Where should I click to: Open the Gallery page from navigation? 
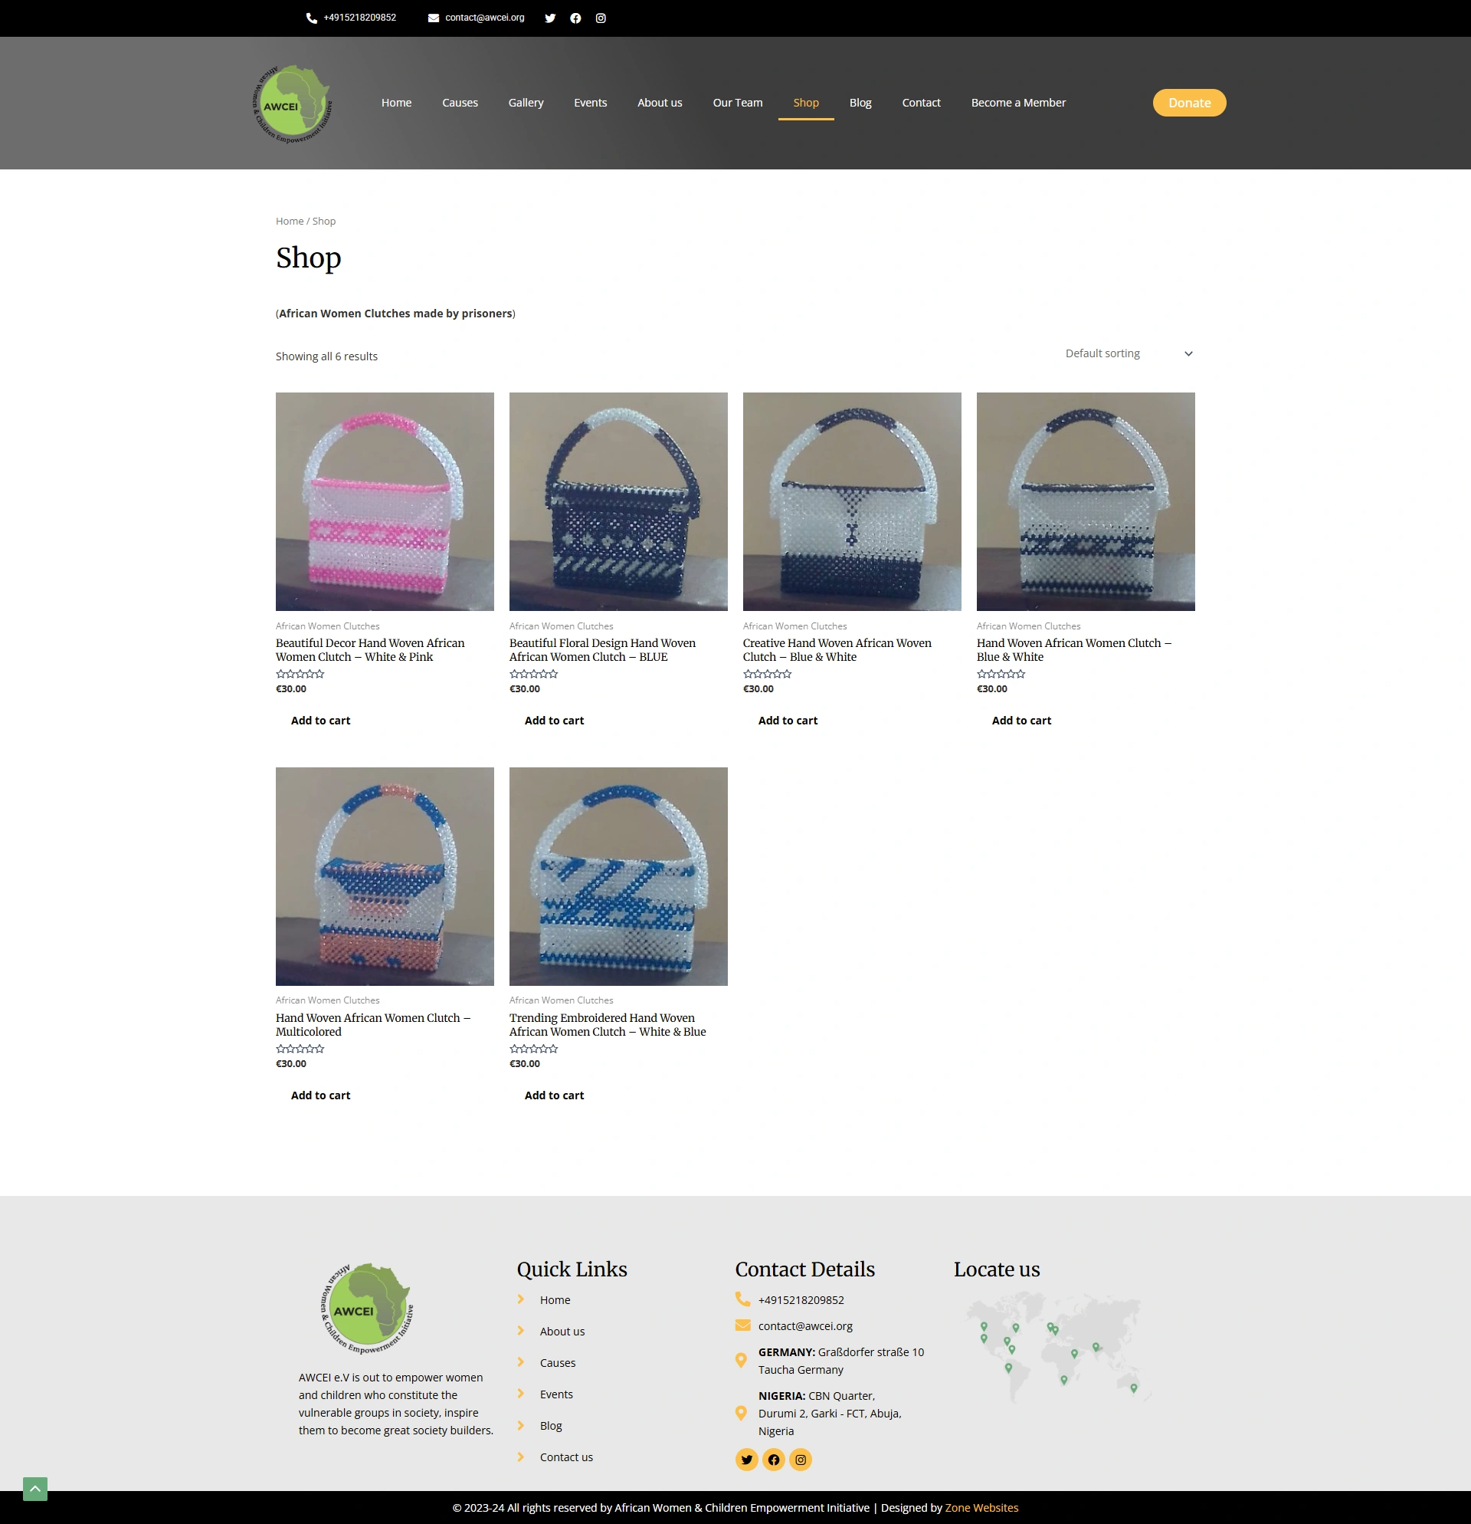click(526, 102)
